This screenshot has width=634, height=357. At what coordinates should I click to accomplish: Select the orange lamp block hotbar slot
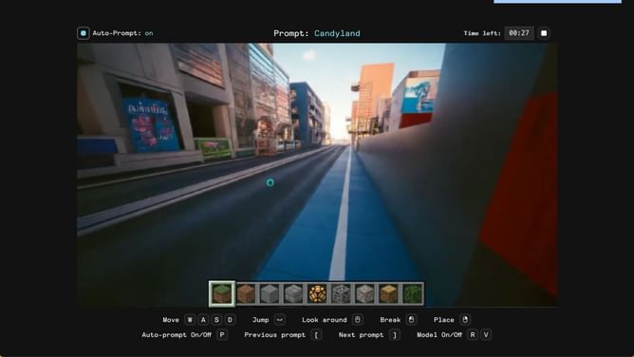(317, 293)
